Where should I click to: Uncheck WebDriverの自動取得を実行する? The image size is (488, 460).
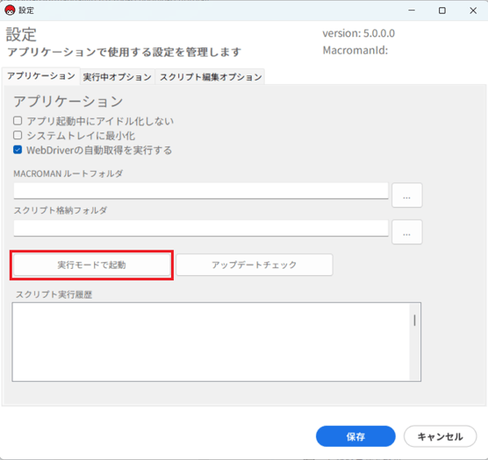[x=18, y=150]
